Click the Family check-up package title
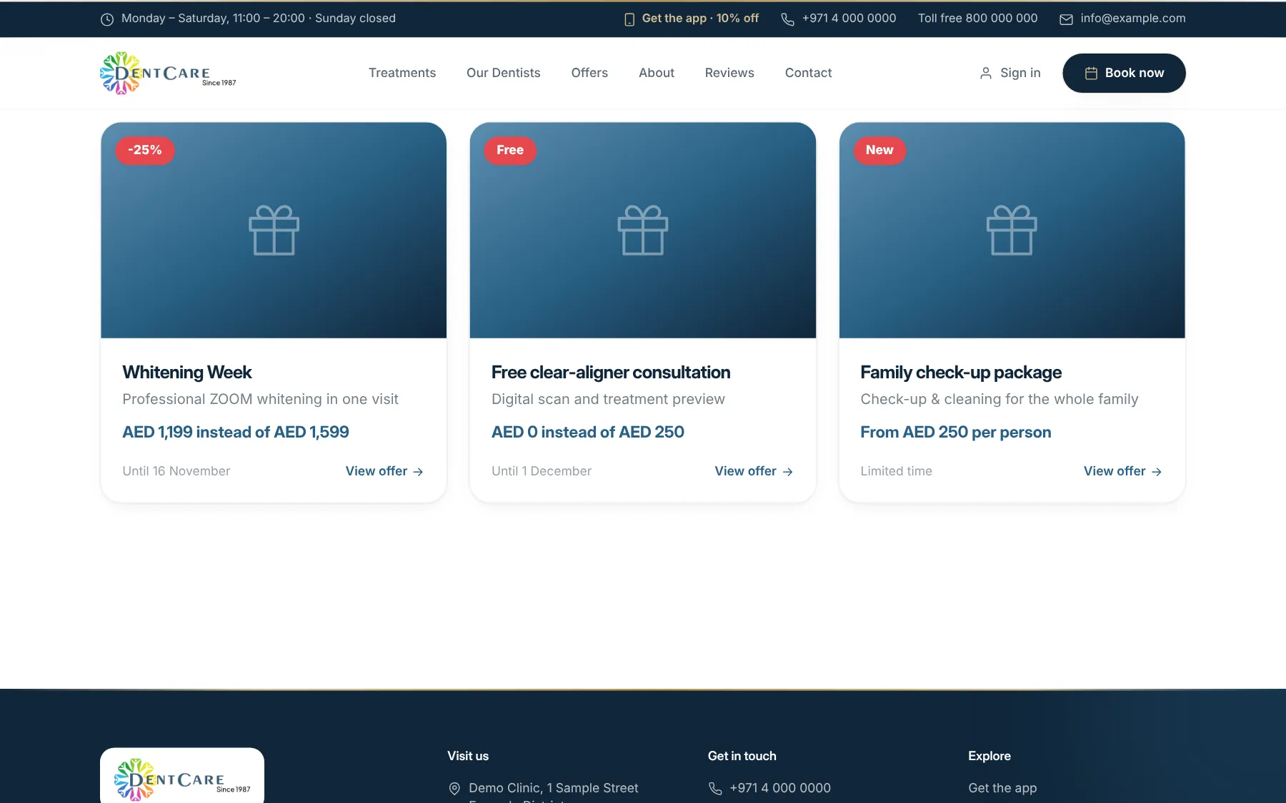 pos(961,373)
